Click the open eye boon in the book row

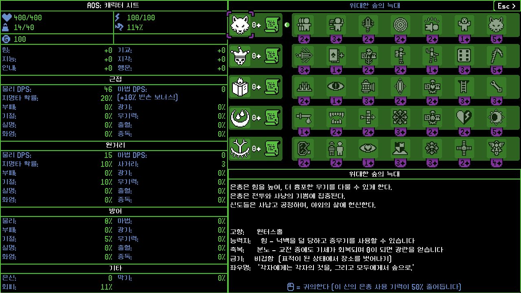click(x=336, y=87)
